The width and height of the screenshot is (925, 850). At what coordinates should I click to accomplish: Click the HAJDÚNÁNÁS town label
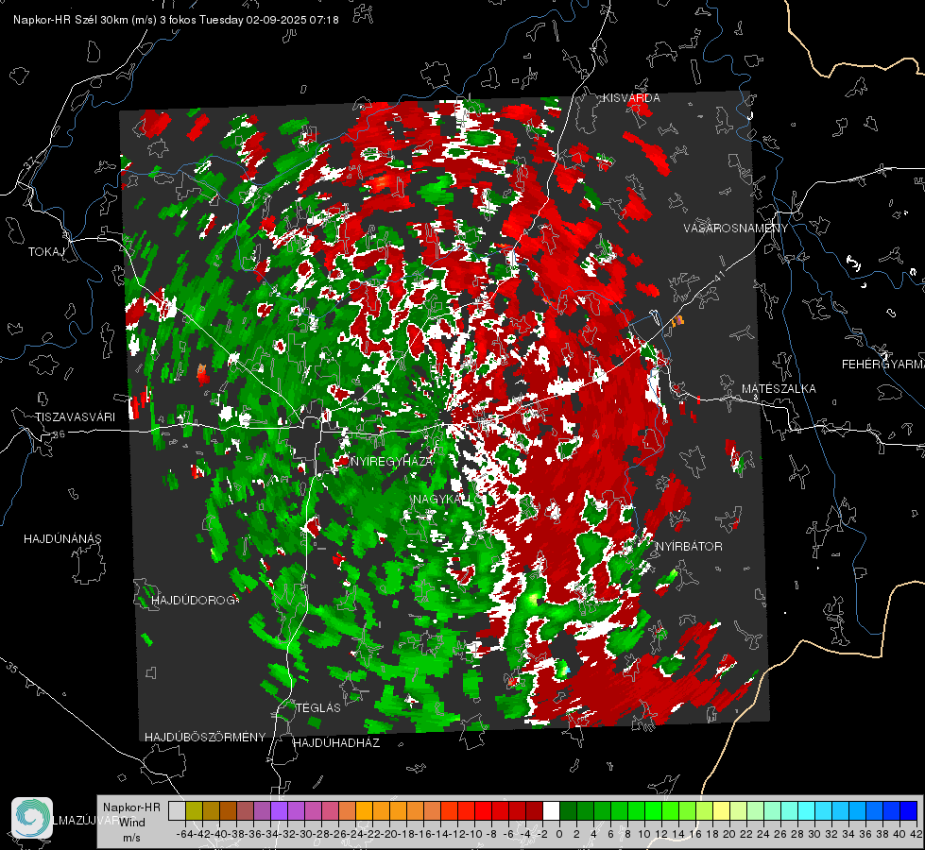(62, 539)
